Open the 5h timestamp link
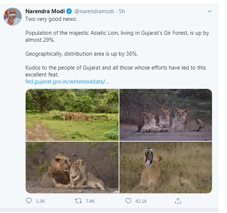This screenshot has height=213, width=227. 122,11
